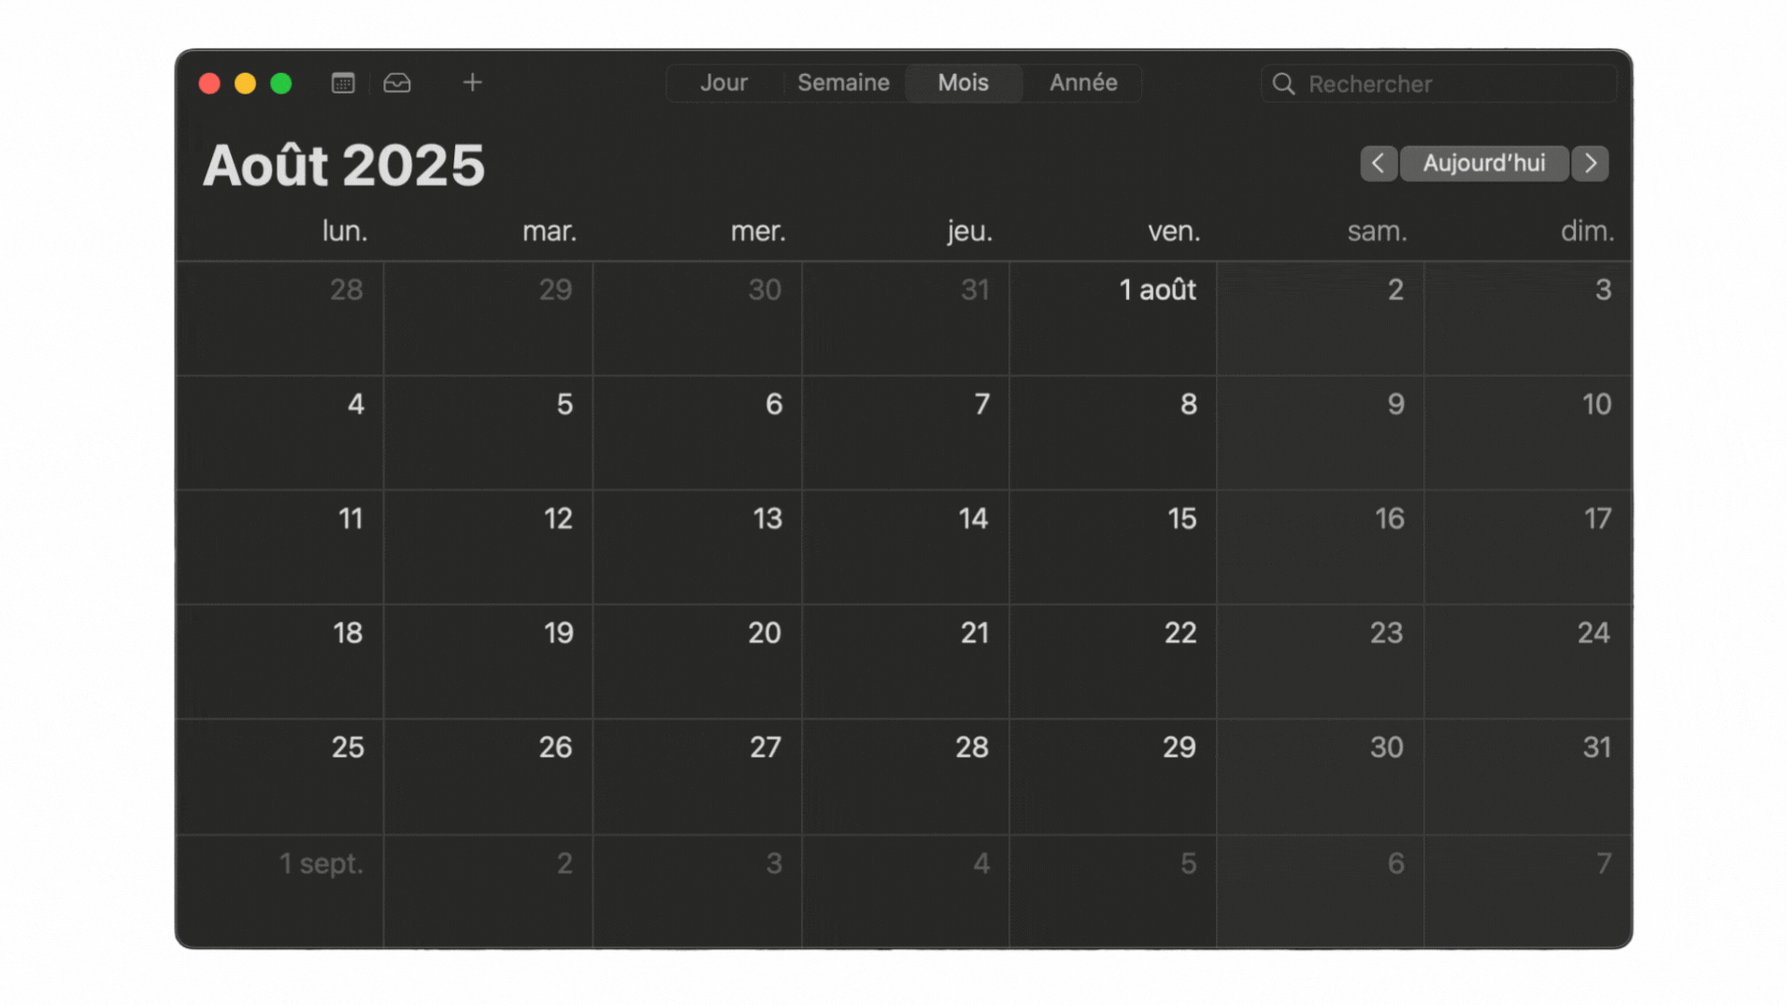Open the invitations inbox icon

pos(397,83)
